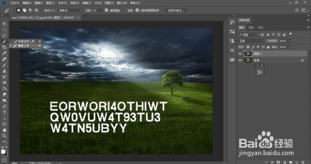Switch to the Paths tab
Image resolution: width=311 pixels, height=164 pixels.
tap(261, 28)
